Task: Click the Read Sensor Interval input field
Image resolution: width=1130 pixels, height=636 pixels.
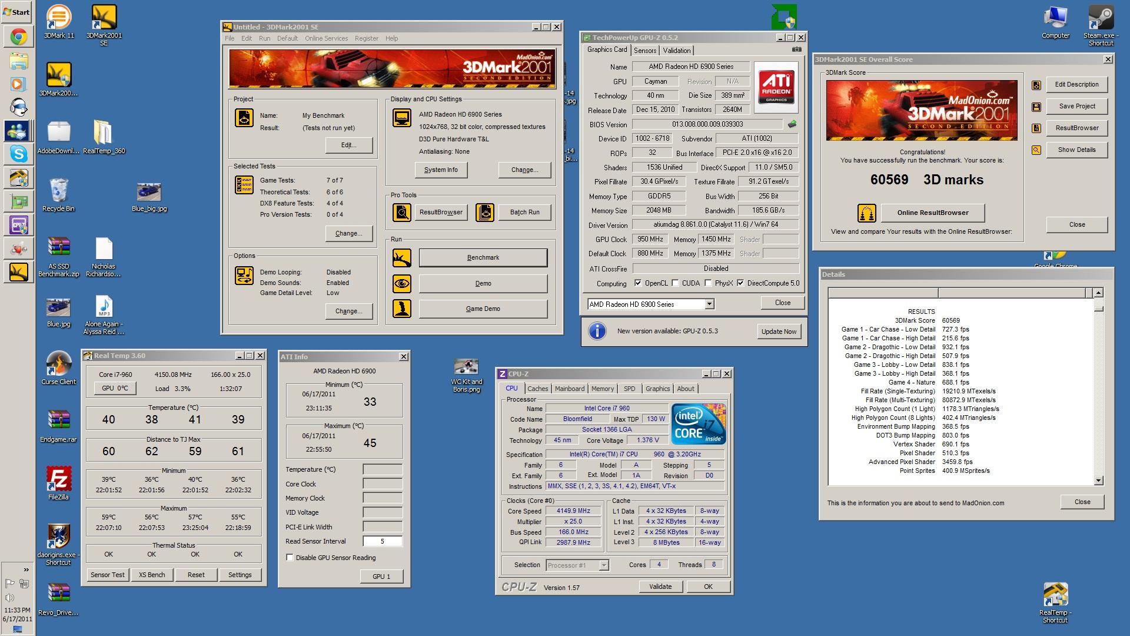Action: (383, 541)
